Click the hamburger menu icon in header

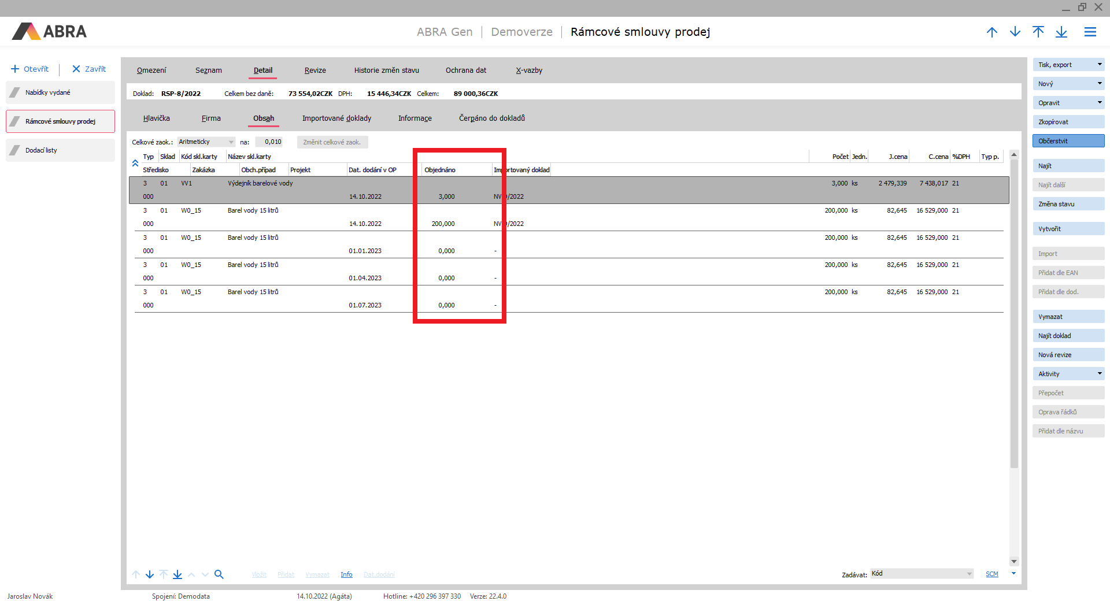point(1090,32)
